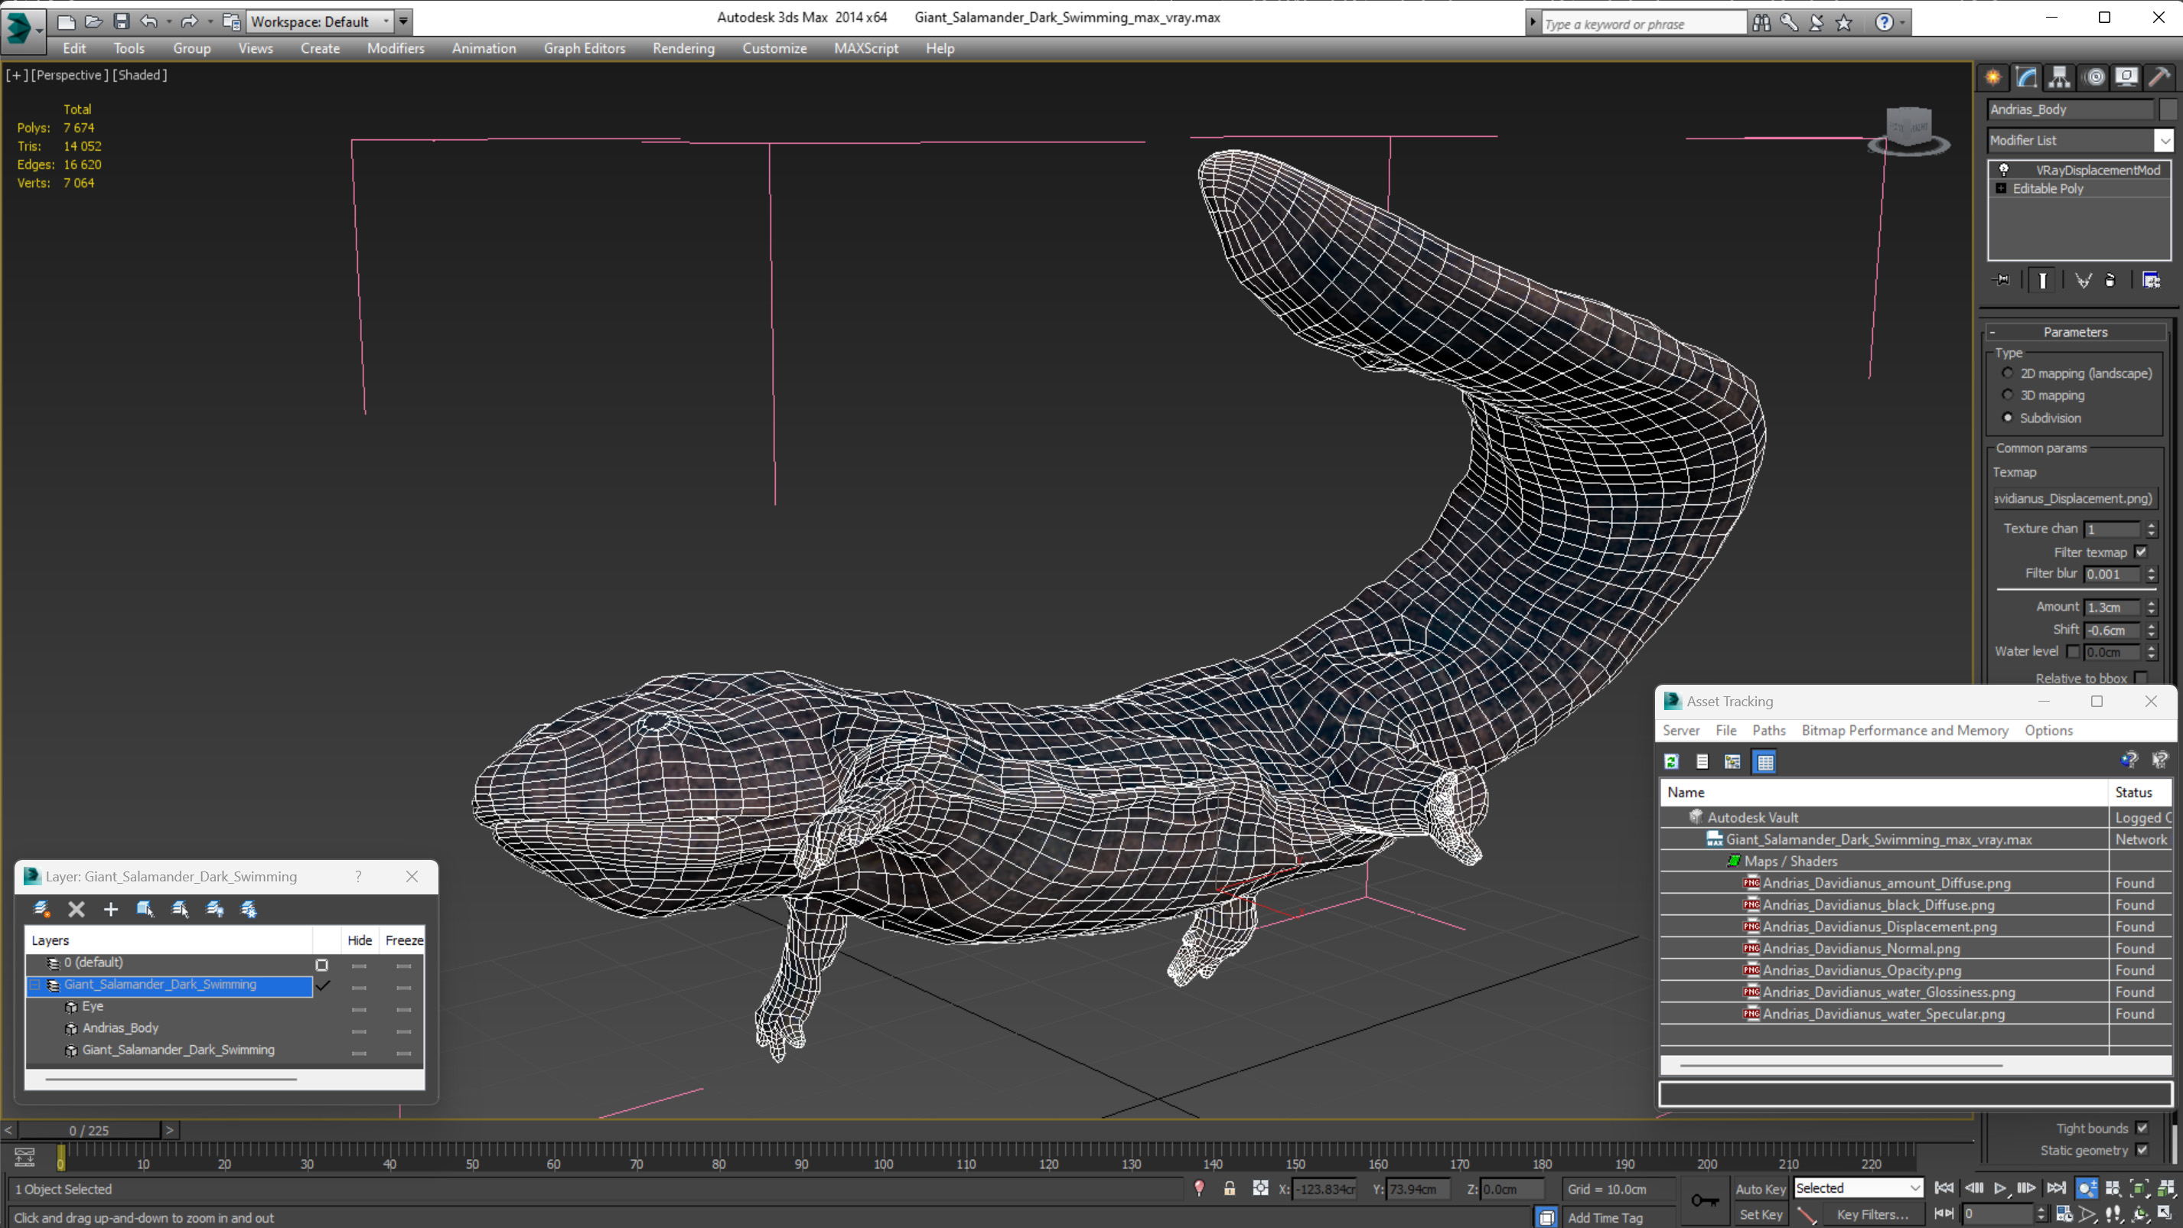
Task: Click the Andrias_Body object color swatch
Action: coord(2168,109)
